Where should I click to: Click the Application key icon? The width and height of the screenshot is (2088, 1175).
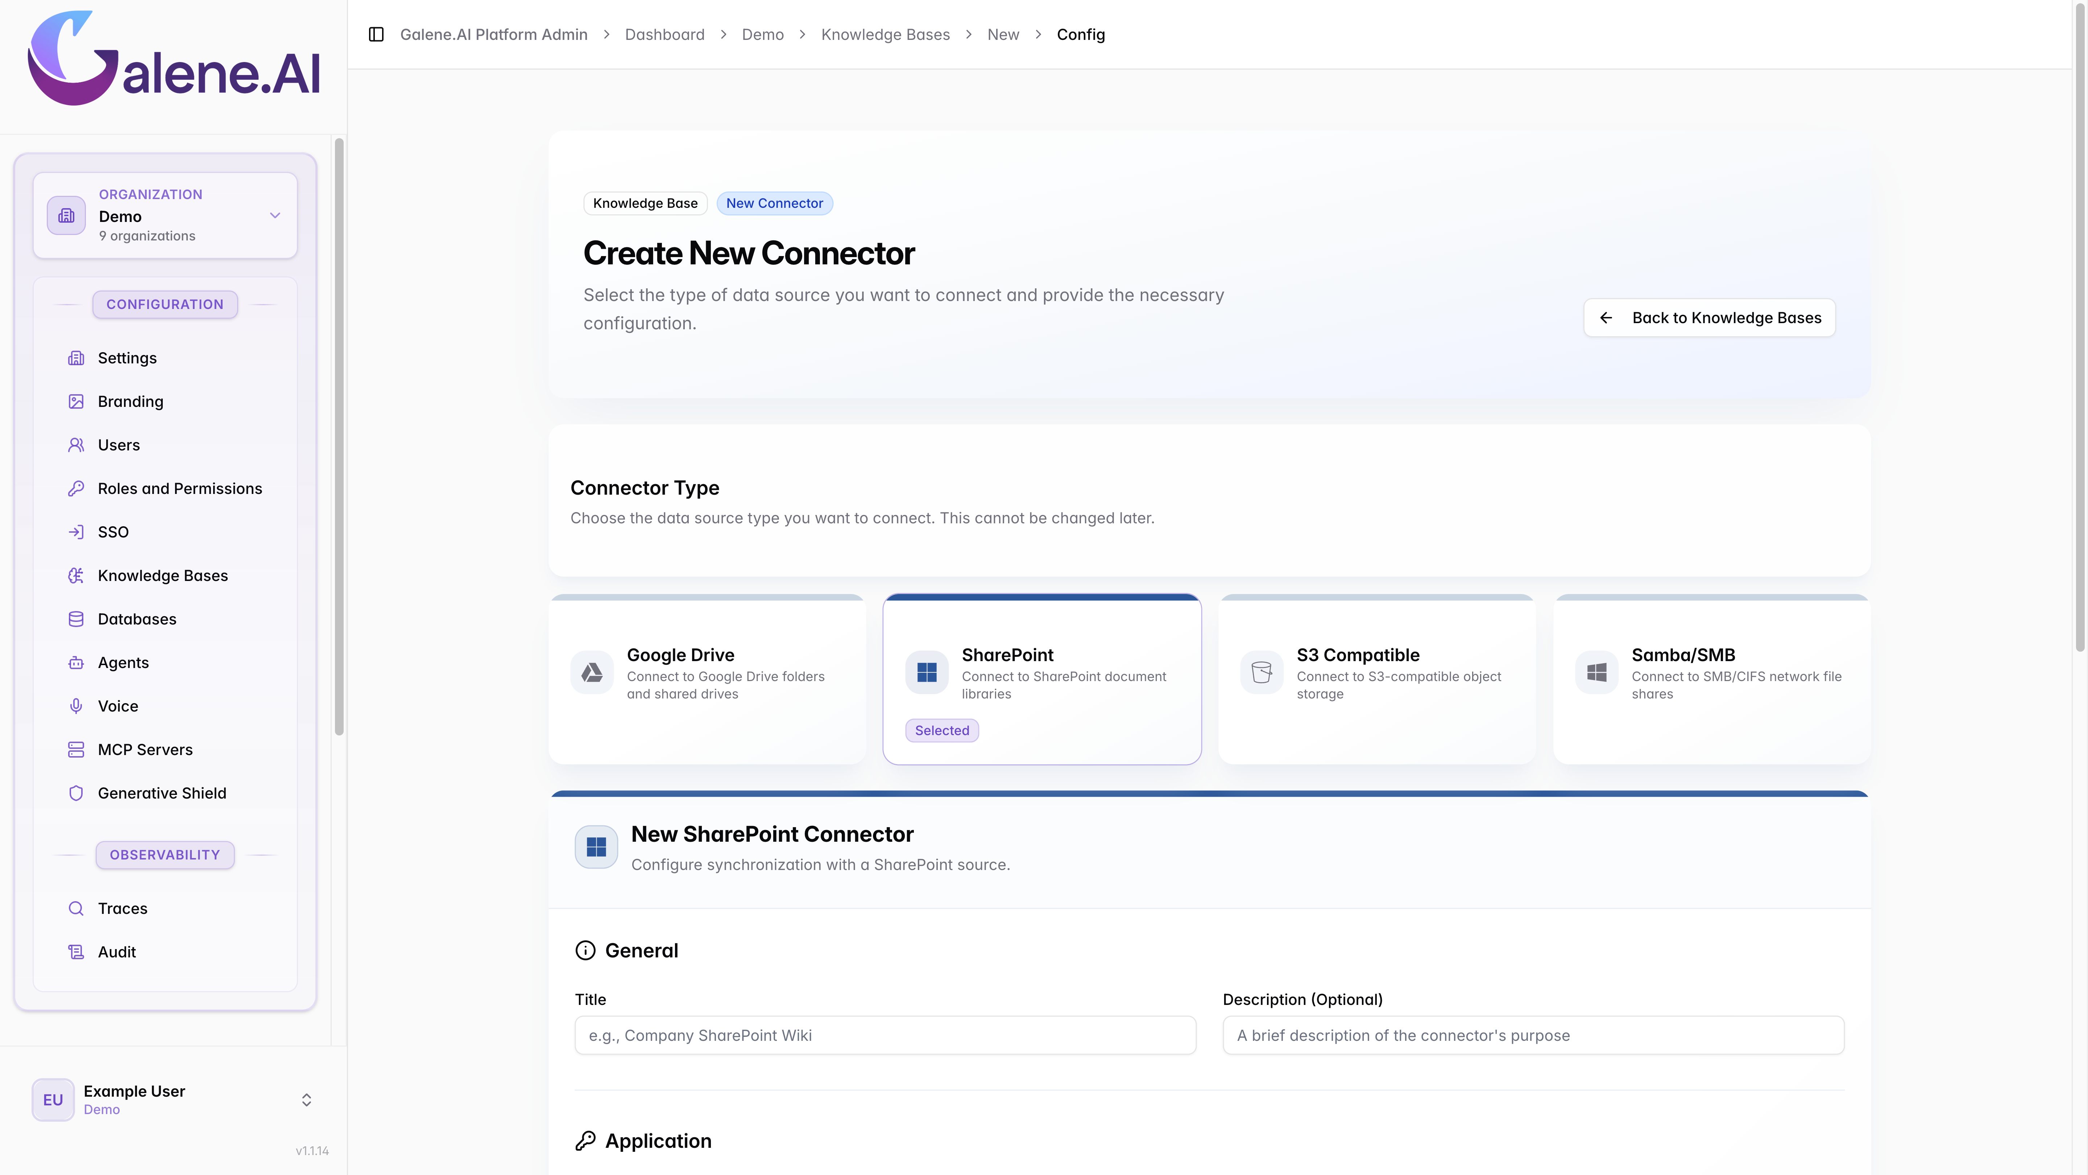click(585, 1141)
